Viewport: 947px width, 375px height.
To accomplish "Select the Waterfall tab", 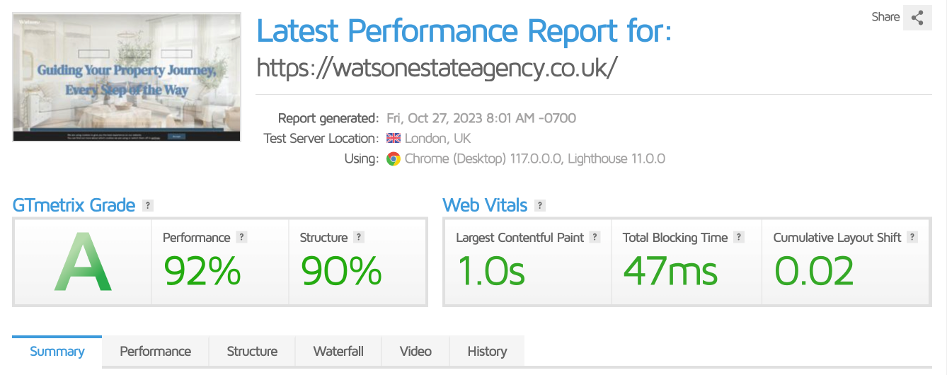I will click(x=338, y=352).
